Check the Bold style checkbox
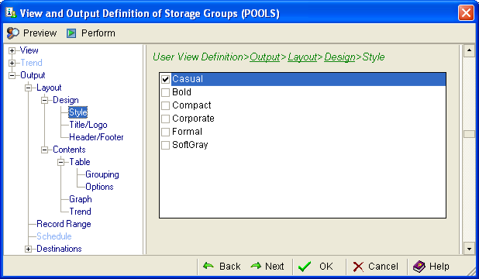Image resolution: width=479 pixels, height=279 pixels. [165, 92]
